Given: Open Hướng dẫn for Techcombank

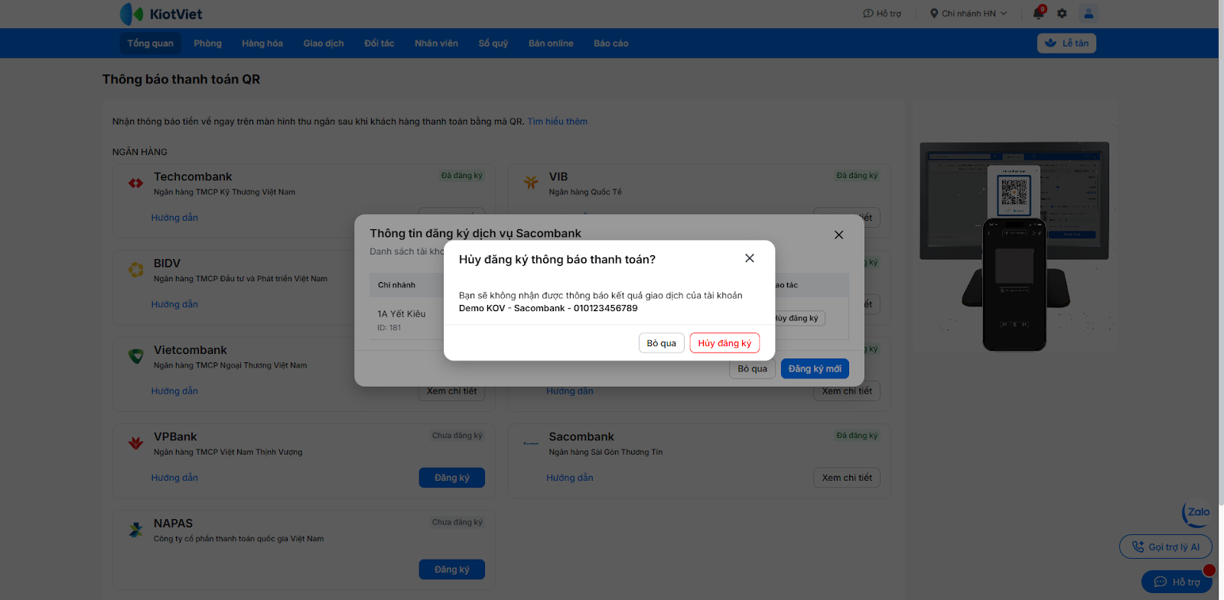Looking at the screenshot, I should tap(174, 218).
